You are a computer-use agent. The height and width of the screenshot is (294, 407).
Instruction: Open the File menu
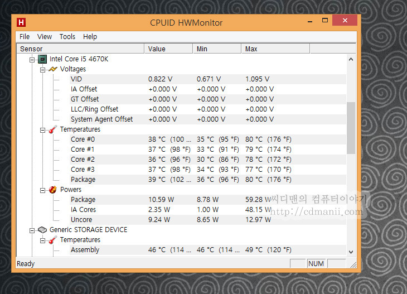[25, 37]
